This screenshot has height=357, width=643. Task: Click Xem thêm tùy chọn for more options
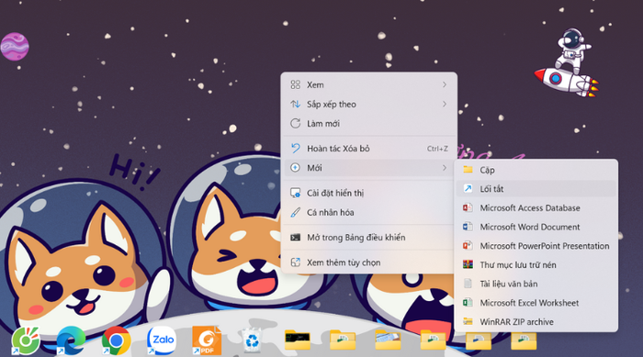[x=369, y=262]
